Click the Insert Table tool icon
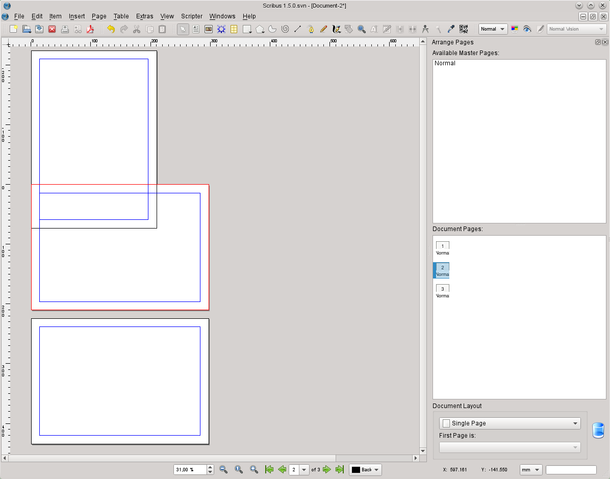 coord(234,29)
